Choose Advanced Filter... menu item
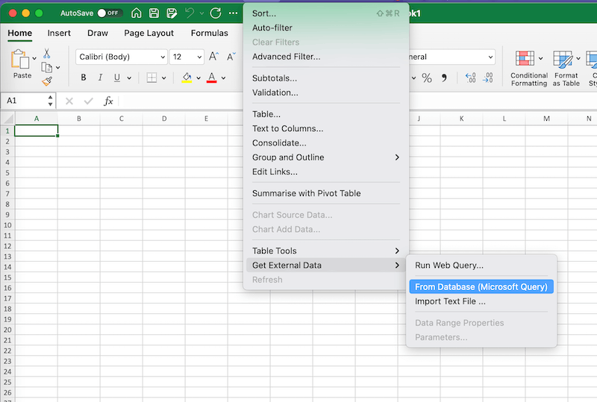 pyautogui.click(x=326, y=57)
